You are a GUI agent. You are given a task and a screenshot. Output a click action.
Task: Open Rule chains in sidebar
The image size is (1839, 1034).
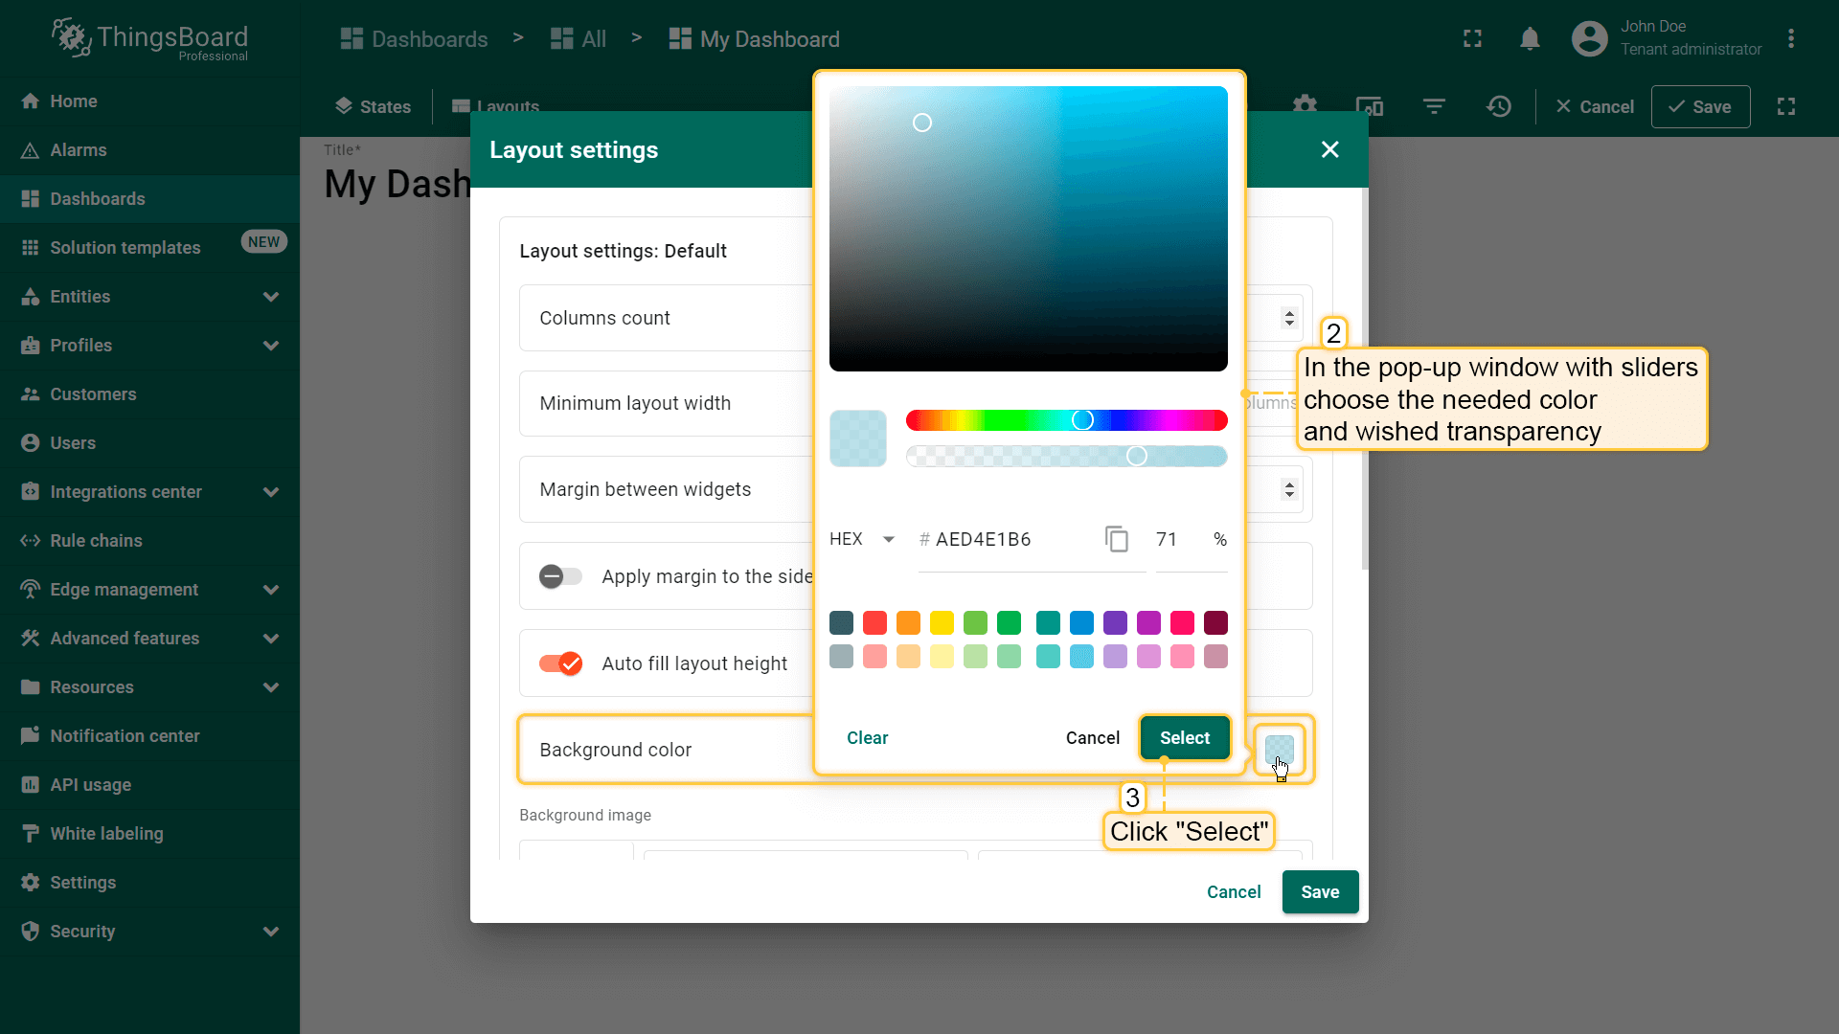coord(96,541)
